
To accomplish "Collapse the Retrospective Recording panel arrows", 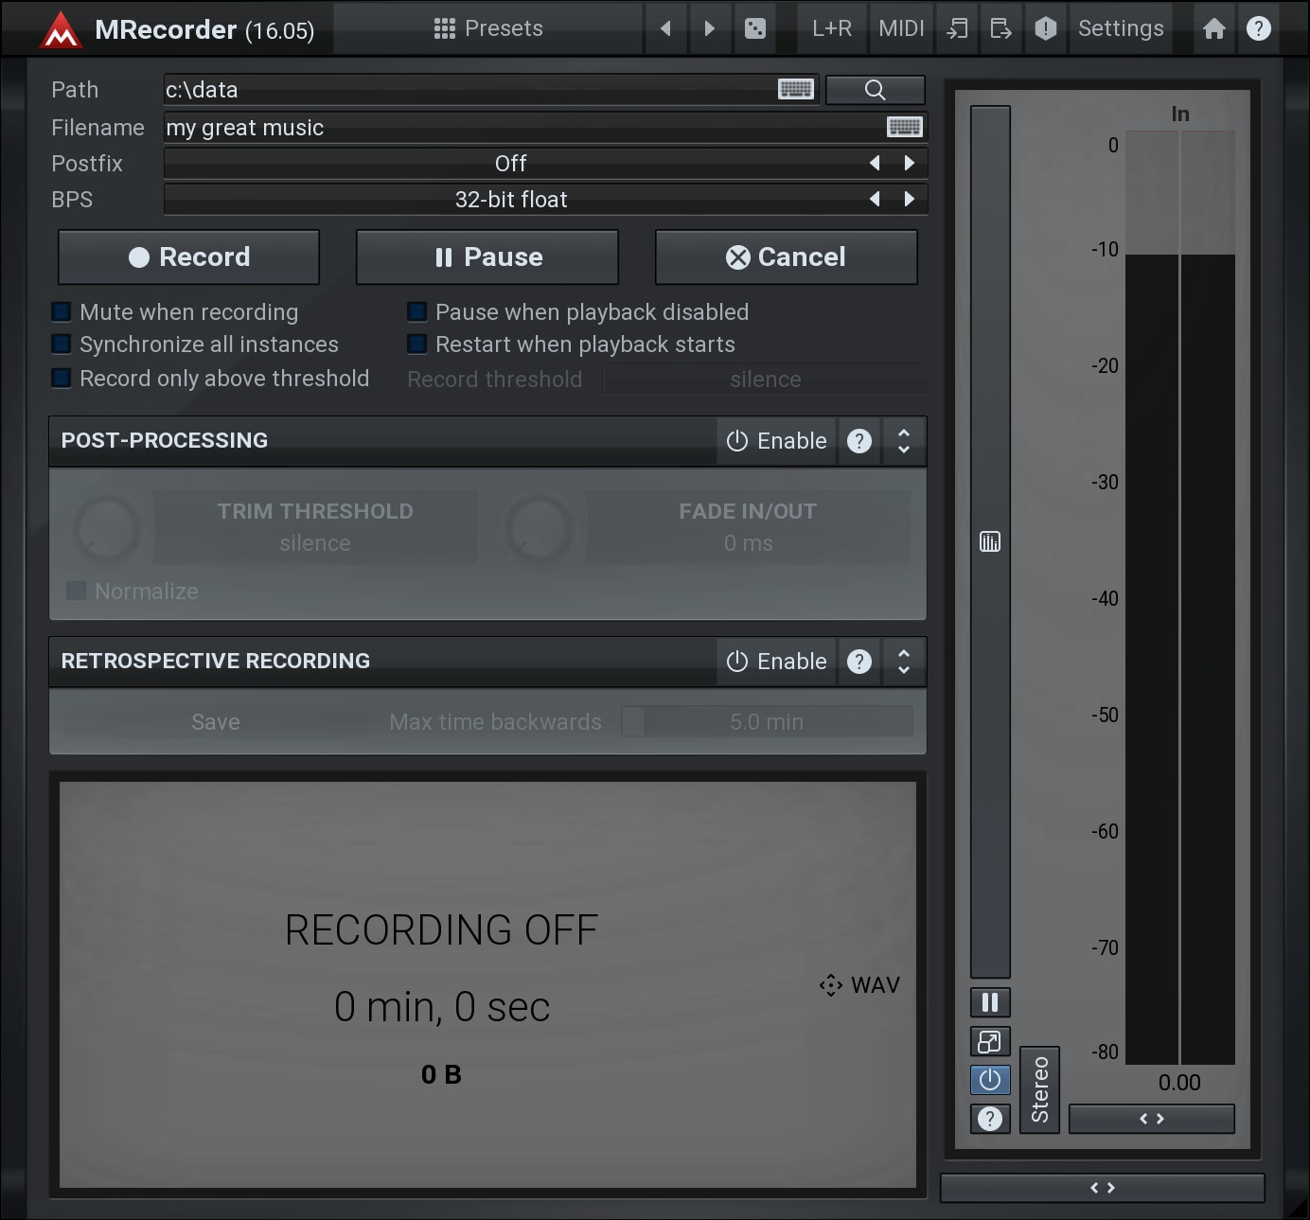I will (x=904, y=662).
